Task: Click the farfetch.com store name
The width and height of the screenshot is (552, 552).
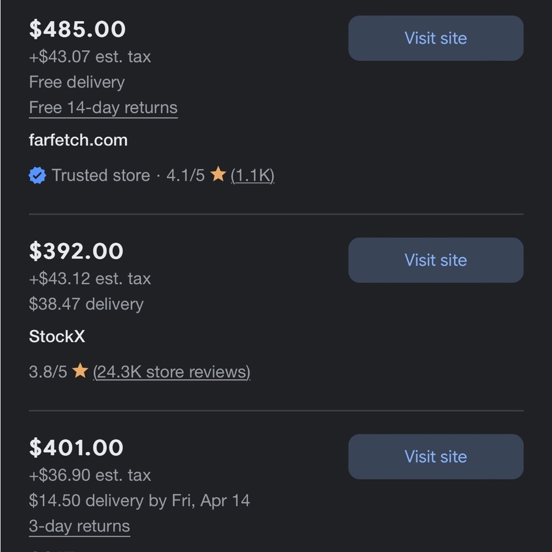Action: 78,140
